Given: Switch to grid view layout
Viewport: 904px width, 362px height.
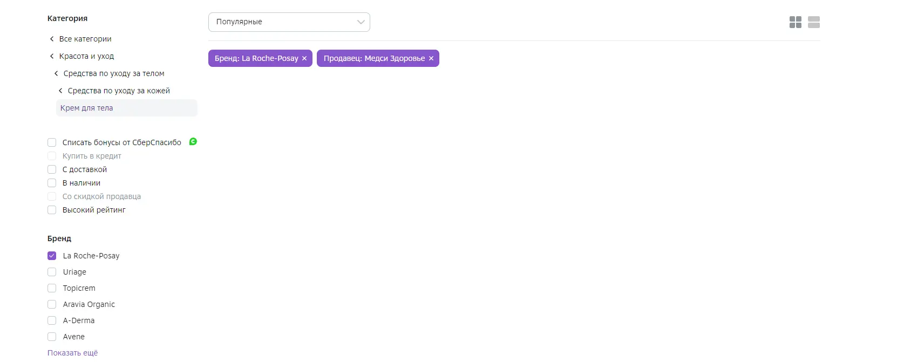Looking at the screenshot, I should [795, 22].
